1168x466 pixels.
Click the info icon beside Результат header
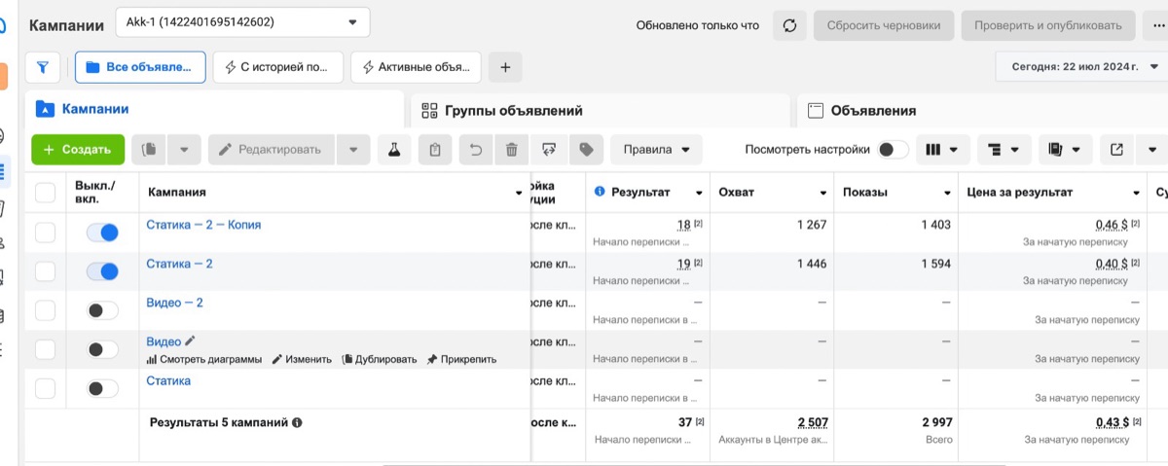tap(600, 192)
